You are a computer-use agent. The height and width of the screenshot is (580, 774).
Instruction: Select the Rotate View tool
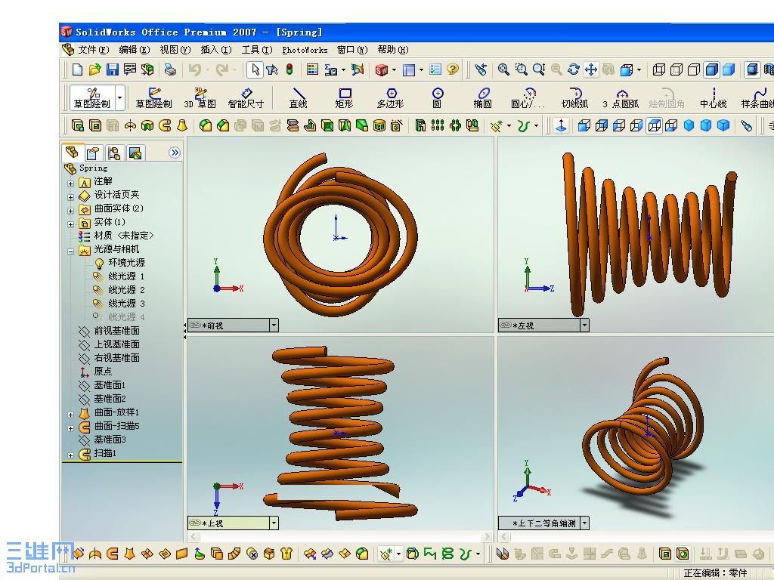point(573,69)
